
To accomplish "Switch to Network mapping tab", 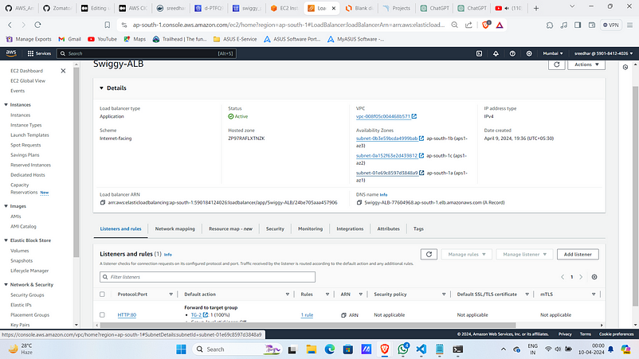I will [174, 228].
